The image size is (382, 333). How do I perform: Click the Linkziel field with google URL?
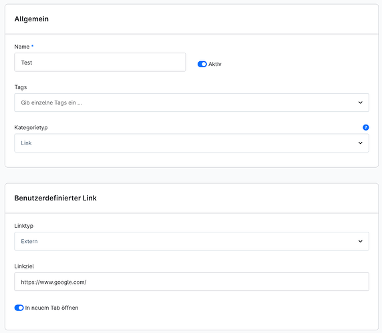click(192, 282)
